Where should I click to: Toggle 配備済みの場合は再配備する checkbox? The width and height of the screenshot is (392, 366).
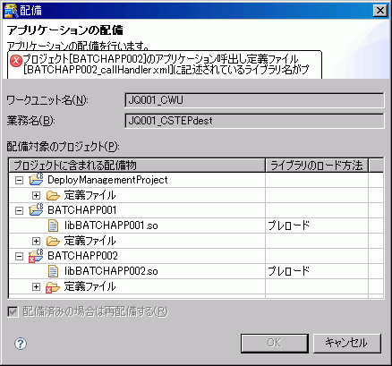(x=13, y=312)
